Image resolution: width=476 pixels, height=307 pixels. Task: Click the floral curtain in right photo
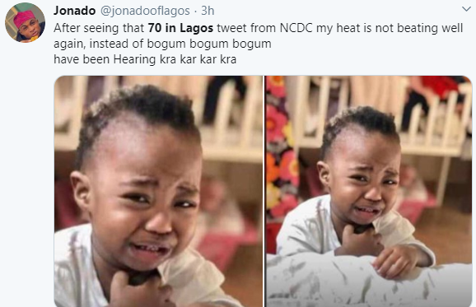[x=279, y=146]
